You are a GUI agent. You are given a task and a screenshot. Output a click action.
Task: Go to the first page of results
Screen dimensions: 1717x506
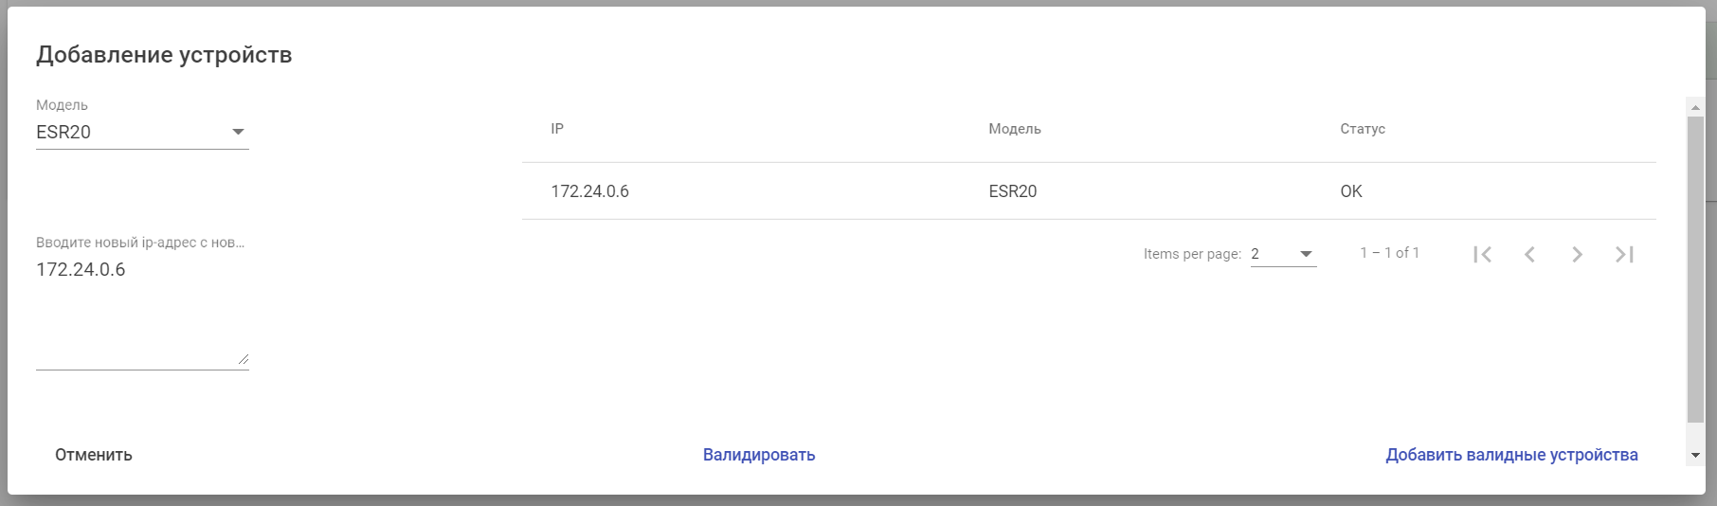click(1483, 254)
